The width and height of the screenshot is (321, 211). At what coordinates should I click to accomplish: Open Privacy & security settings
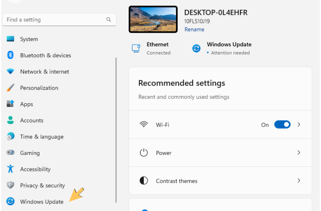point(42,186)
